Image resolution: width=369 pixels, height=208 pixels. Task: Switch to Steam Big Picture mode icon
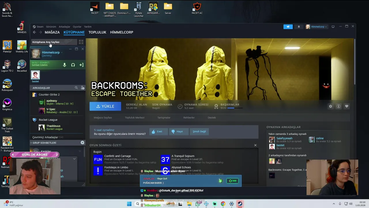tap(333, 27)
